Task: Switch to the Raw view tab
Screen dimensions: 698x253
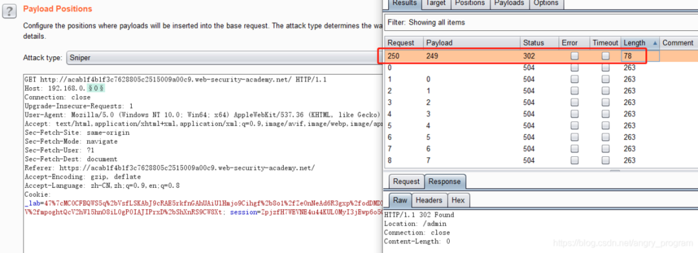Action: coord(400,201)
